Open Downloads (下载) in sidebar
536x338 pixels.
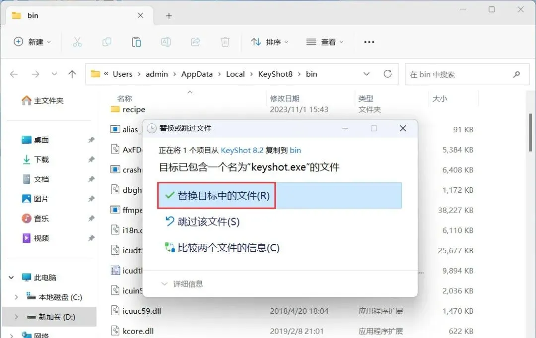click(x=35, y=160)
